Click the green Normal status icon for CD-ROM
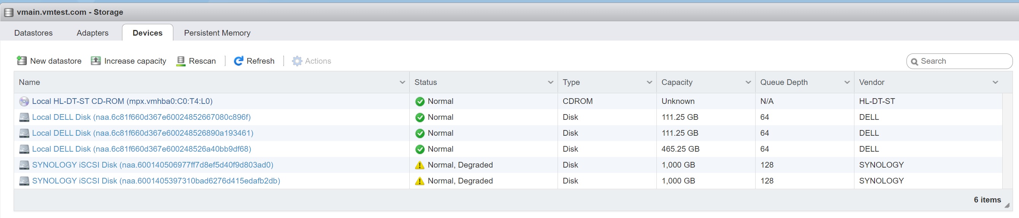1019x218 pixels. (420, 102)
